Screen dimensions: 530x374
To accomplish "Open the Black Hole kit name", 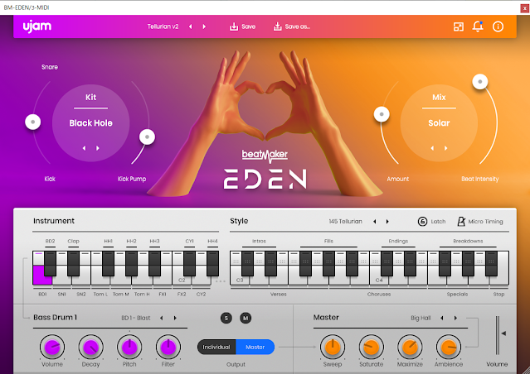I will coord(91,123).
